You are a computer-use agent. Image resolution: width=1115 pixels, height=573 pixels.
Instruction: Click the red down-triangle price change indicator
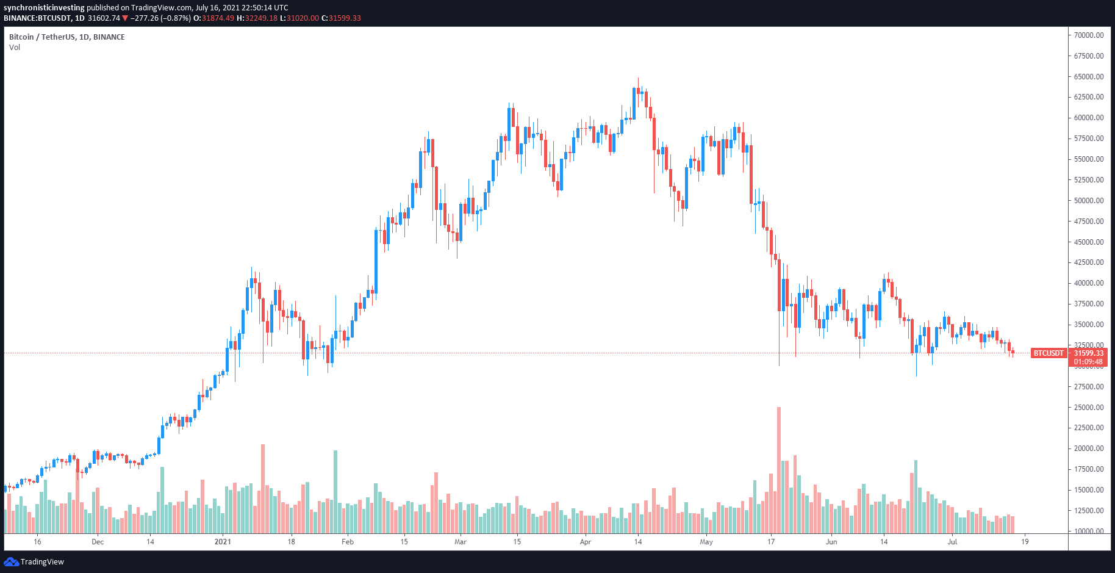(125, 18)
